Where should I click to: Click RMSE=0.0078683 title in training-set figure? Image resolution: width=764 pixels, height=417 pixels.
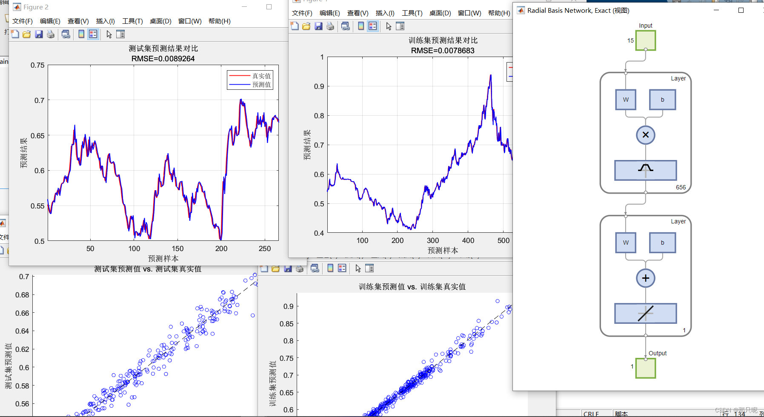(x=443, y=51)
